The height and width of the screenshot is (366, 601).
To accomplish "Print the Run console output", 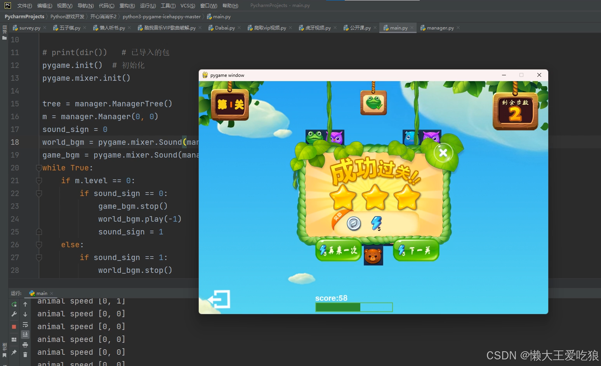I will click(x=25, y=345).
